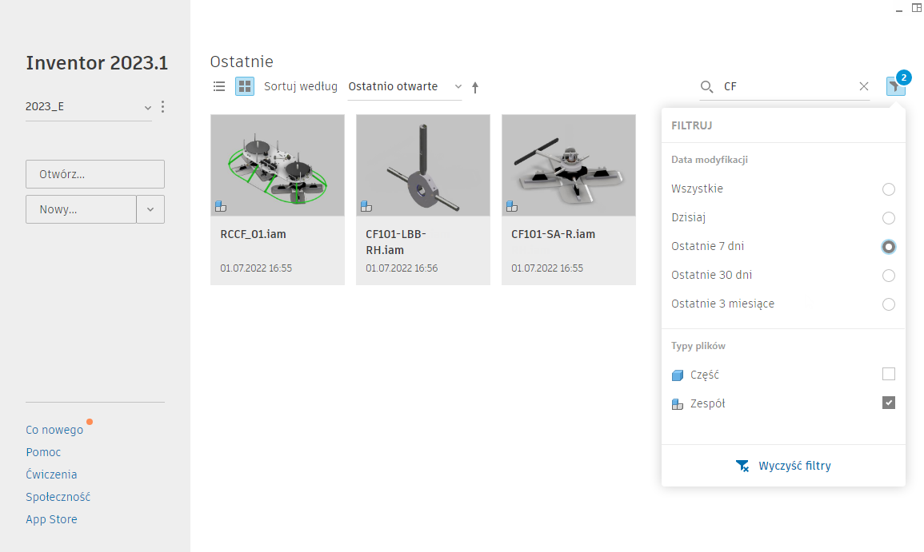
Task: Click assembly icon on CF101-LBB-RH.iam thumbnail
Action: click(366, 207)
